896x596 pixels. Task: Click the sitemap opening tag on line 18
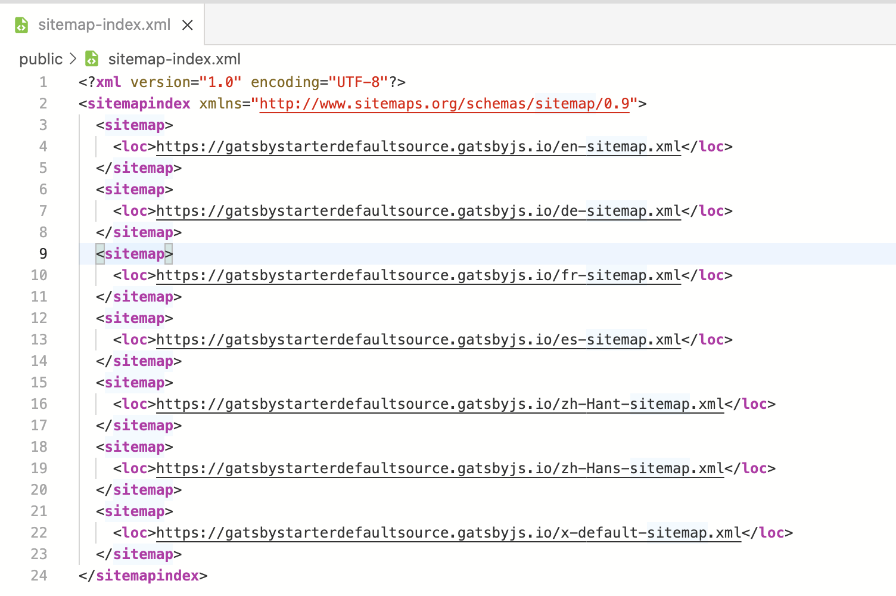(135, 447)
